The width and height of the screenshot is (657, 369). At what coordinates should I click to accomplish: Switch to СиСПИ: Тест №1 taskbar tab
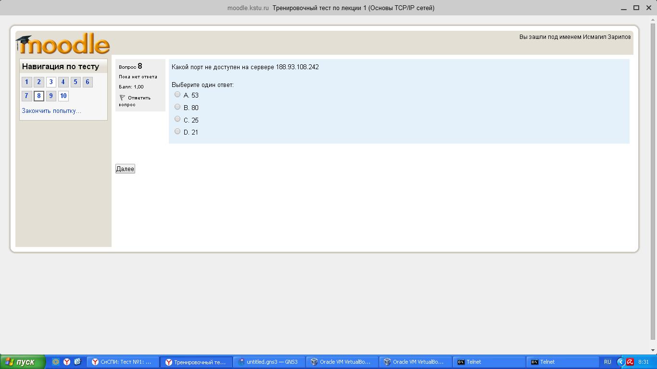123,362
